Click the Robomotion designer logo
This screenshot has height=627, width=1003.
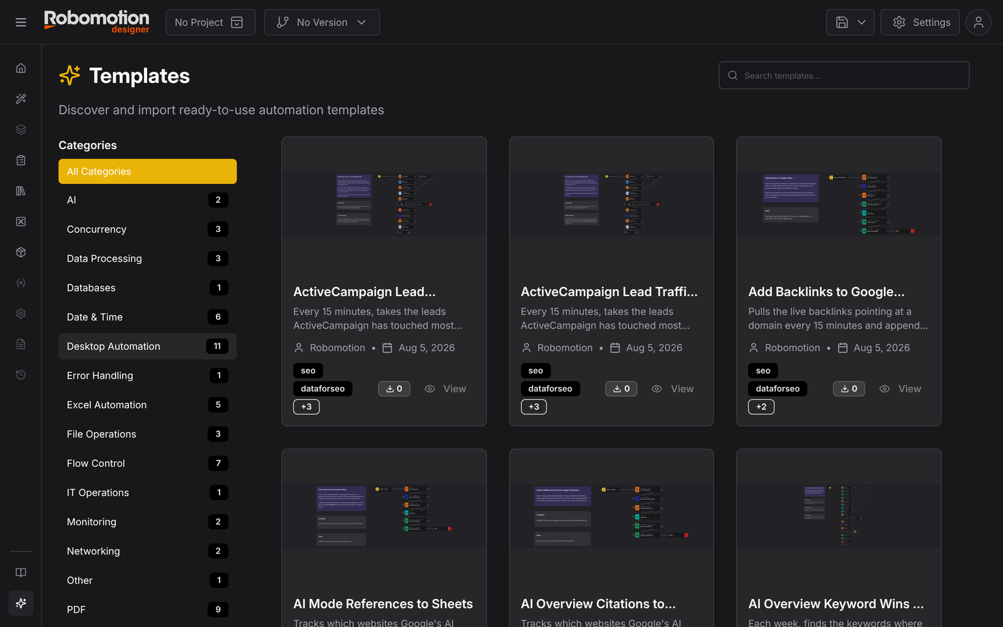coord(97,22)
